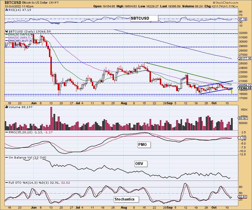Screen dimensions: 252x210
Task: Click the 19366.59 last-price axis tag
Action: point(245,88)
